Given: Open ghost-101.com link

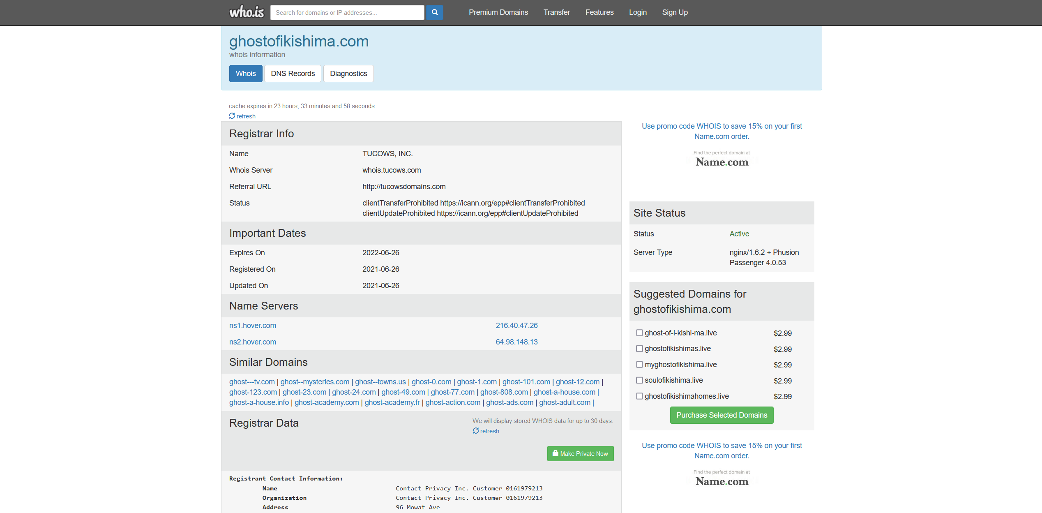Looking at the screenshot, I should (526, 382).
